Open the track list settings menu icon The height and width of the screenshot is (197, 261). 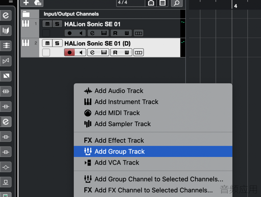(162, 3)
